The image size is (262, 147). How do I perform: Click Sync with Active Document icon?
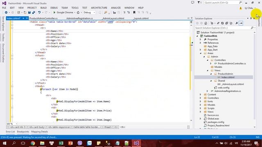218,23
